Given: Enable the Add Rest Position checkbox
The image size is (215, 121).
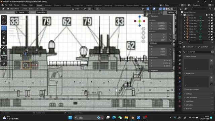Looking at the screenshot, I should (185, 89).
